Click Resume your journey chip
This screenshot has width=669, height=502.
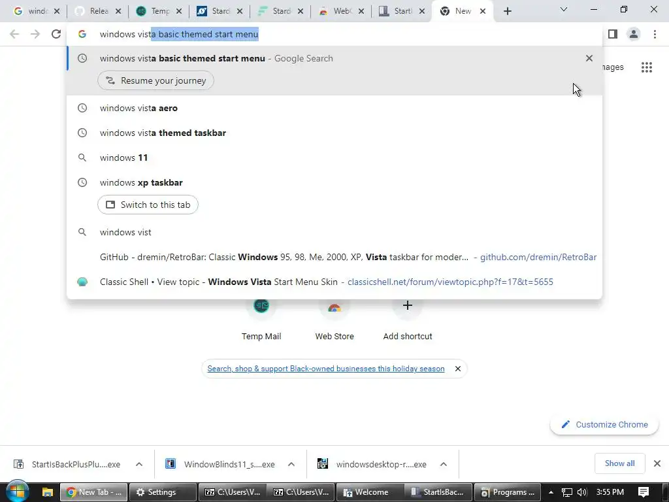[155, 80]
